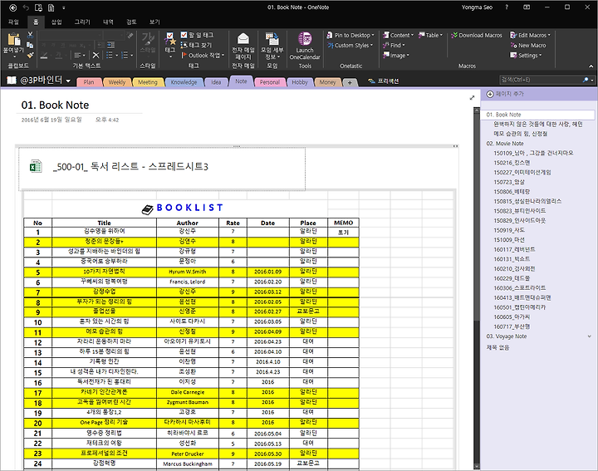Open the 160717_부산행 page
Screen dimensions: 598x471
[x=512, y=326]
